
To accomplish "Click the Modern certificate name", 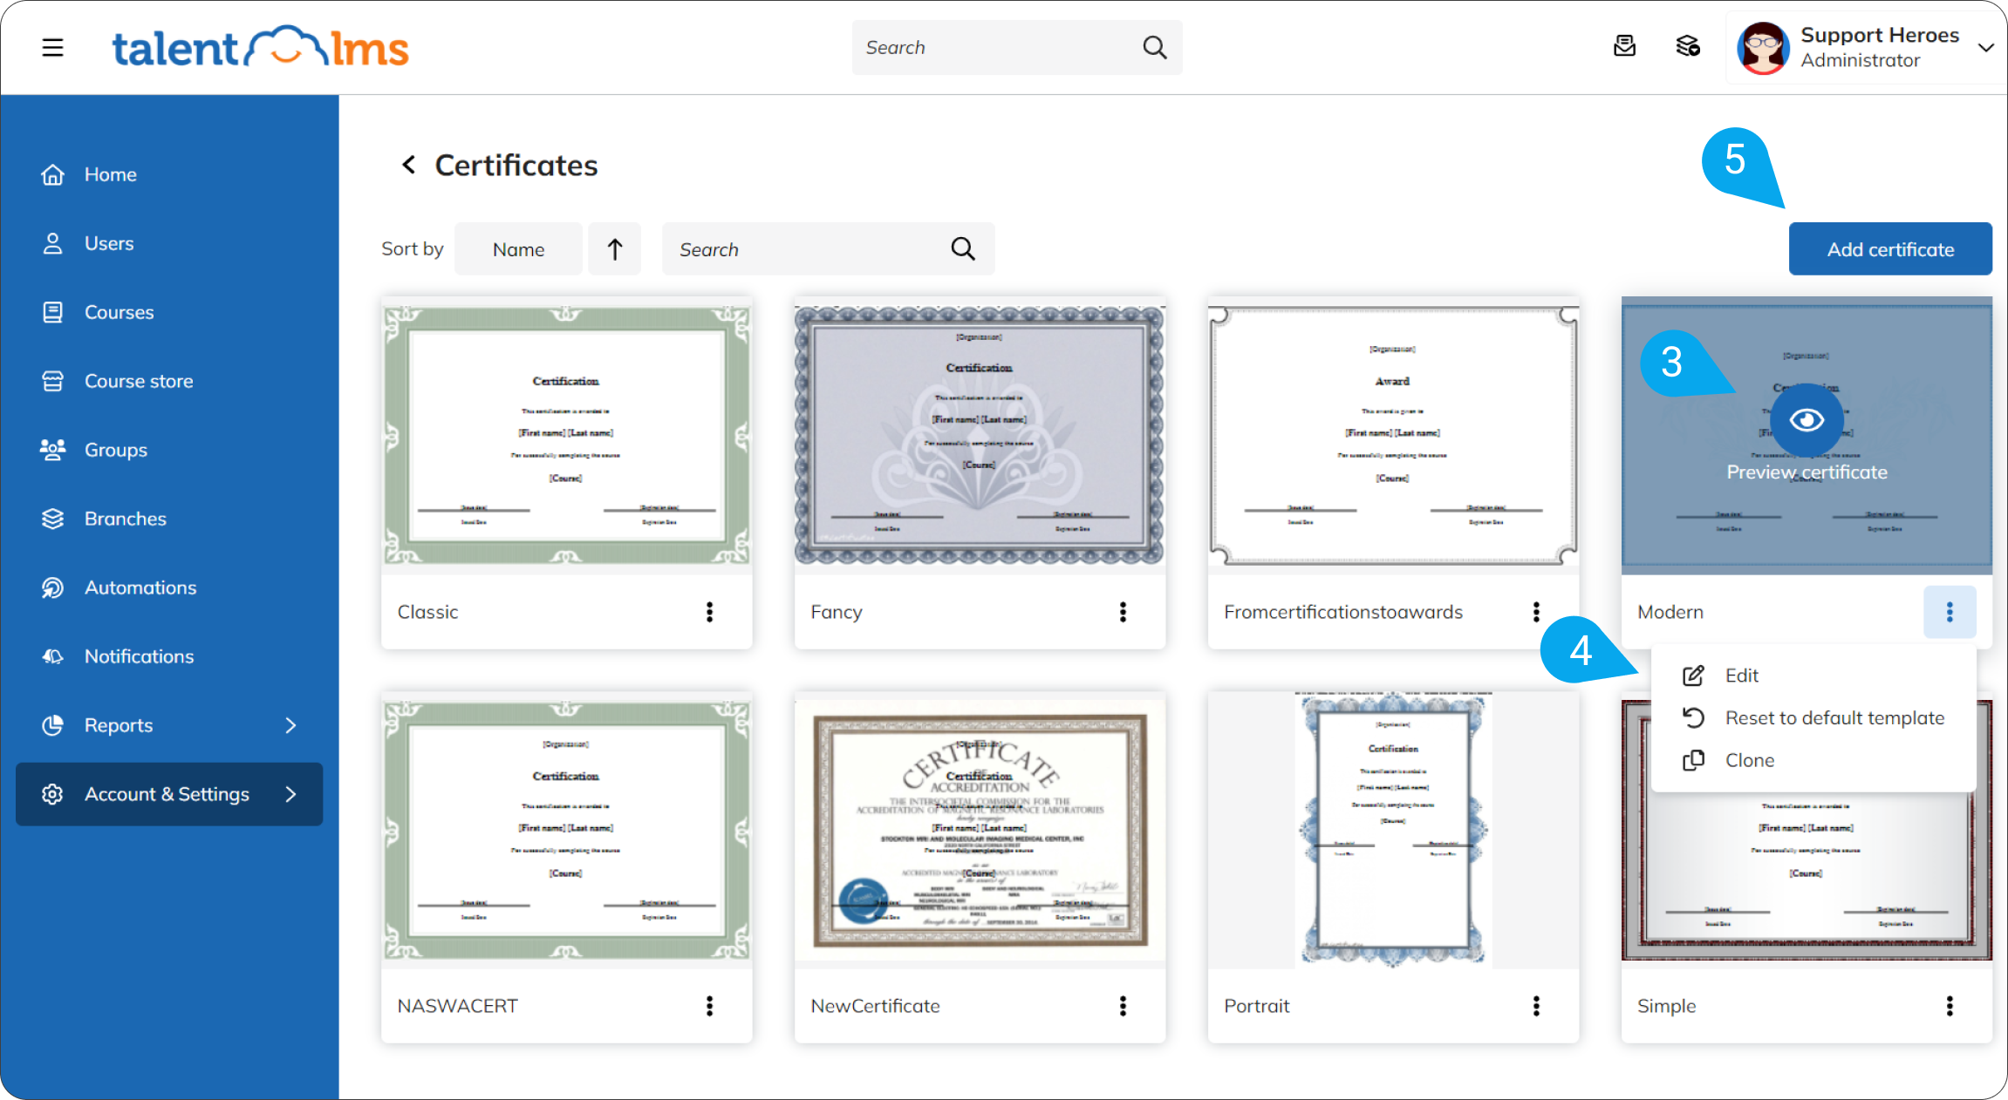I will (1670, 612).
